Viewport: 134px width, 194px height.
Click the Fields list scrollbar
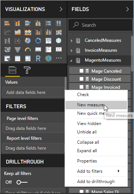pos(132,53)
